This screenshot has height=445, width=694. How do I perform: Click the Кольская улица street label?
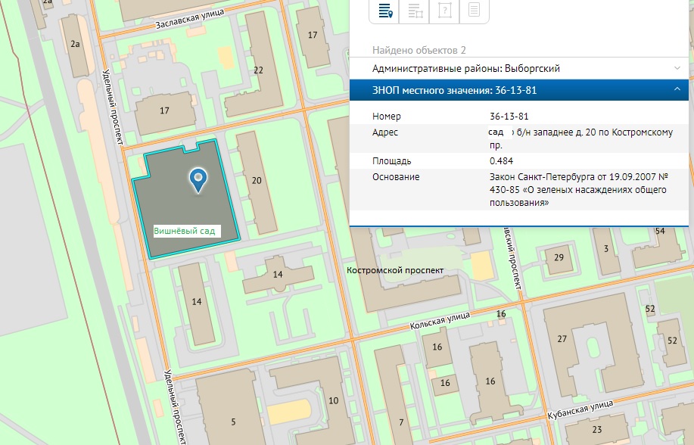click(439, 319)
